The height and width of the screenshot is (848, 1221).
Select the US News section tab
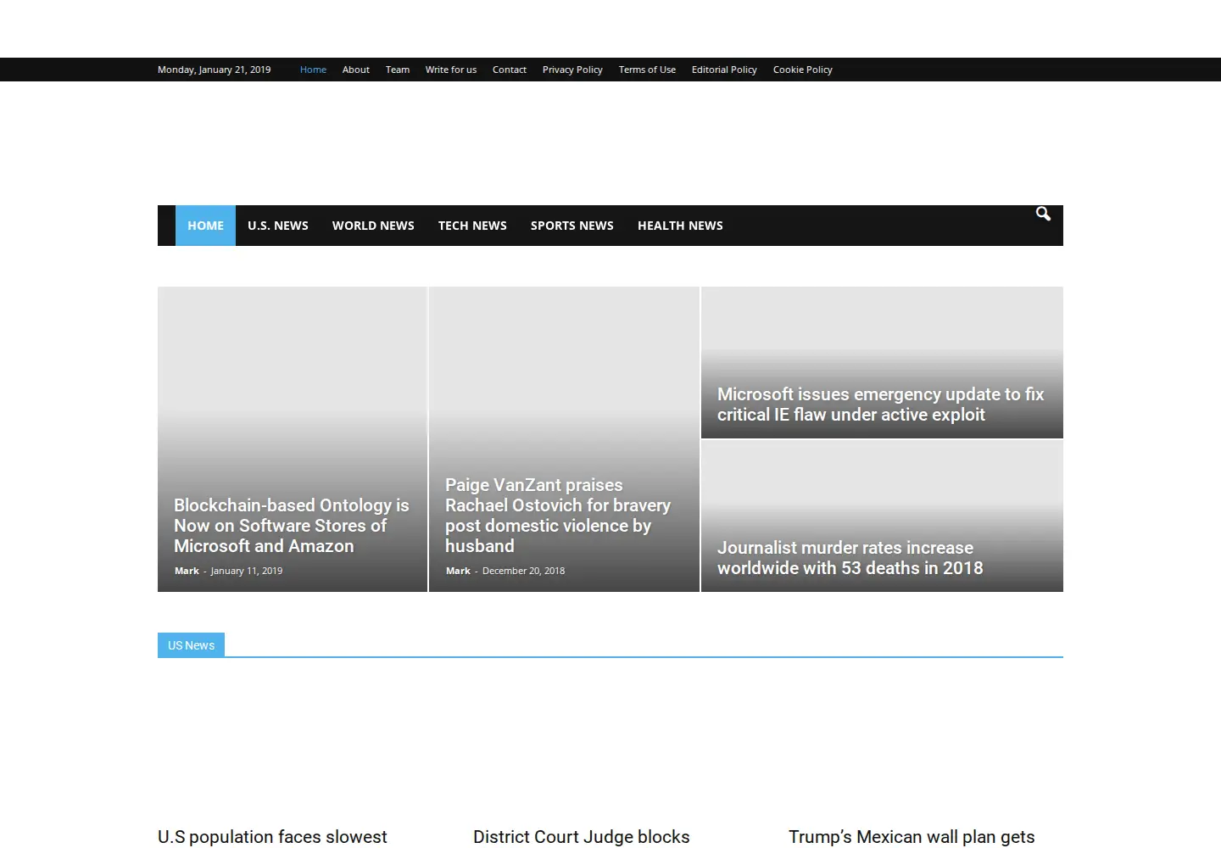coord(191,645)
